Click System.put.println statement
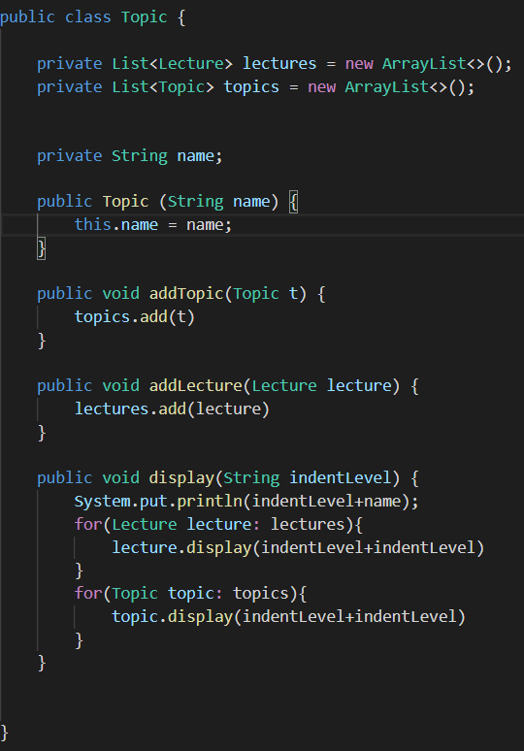 pyautogui.click(x=246, y=501)
